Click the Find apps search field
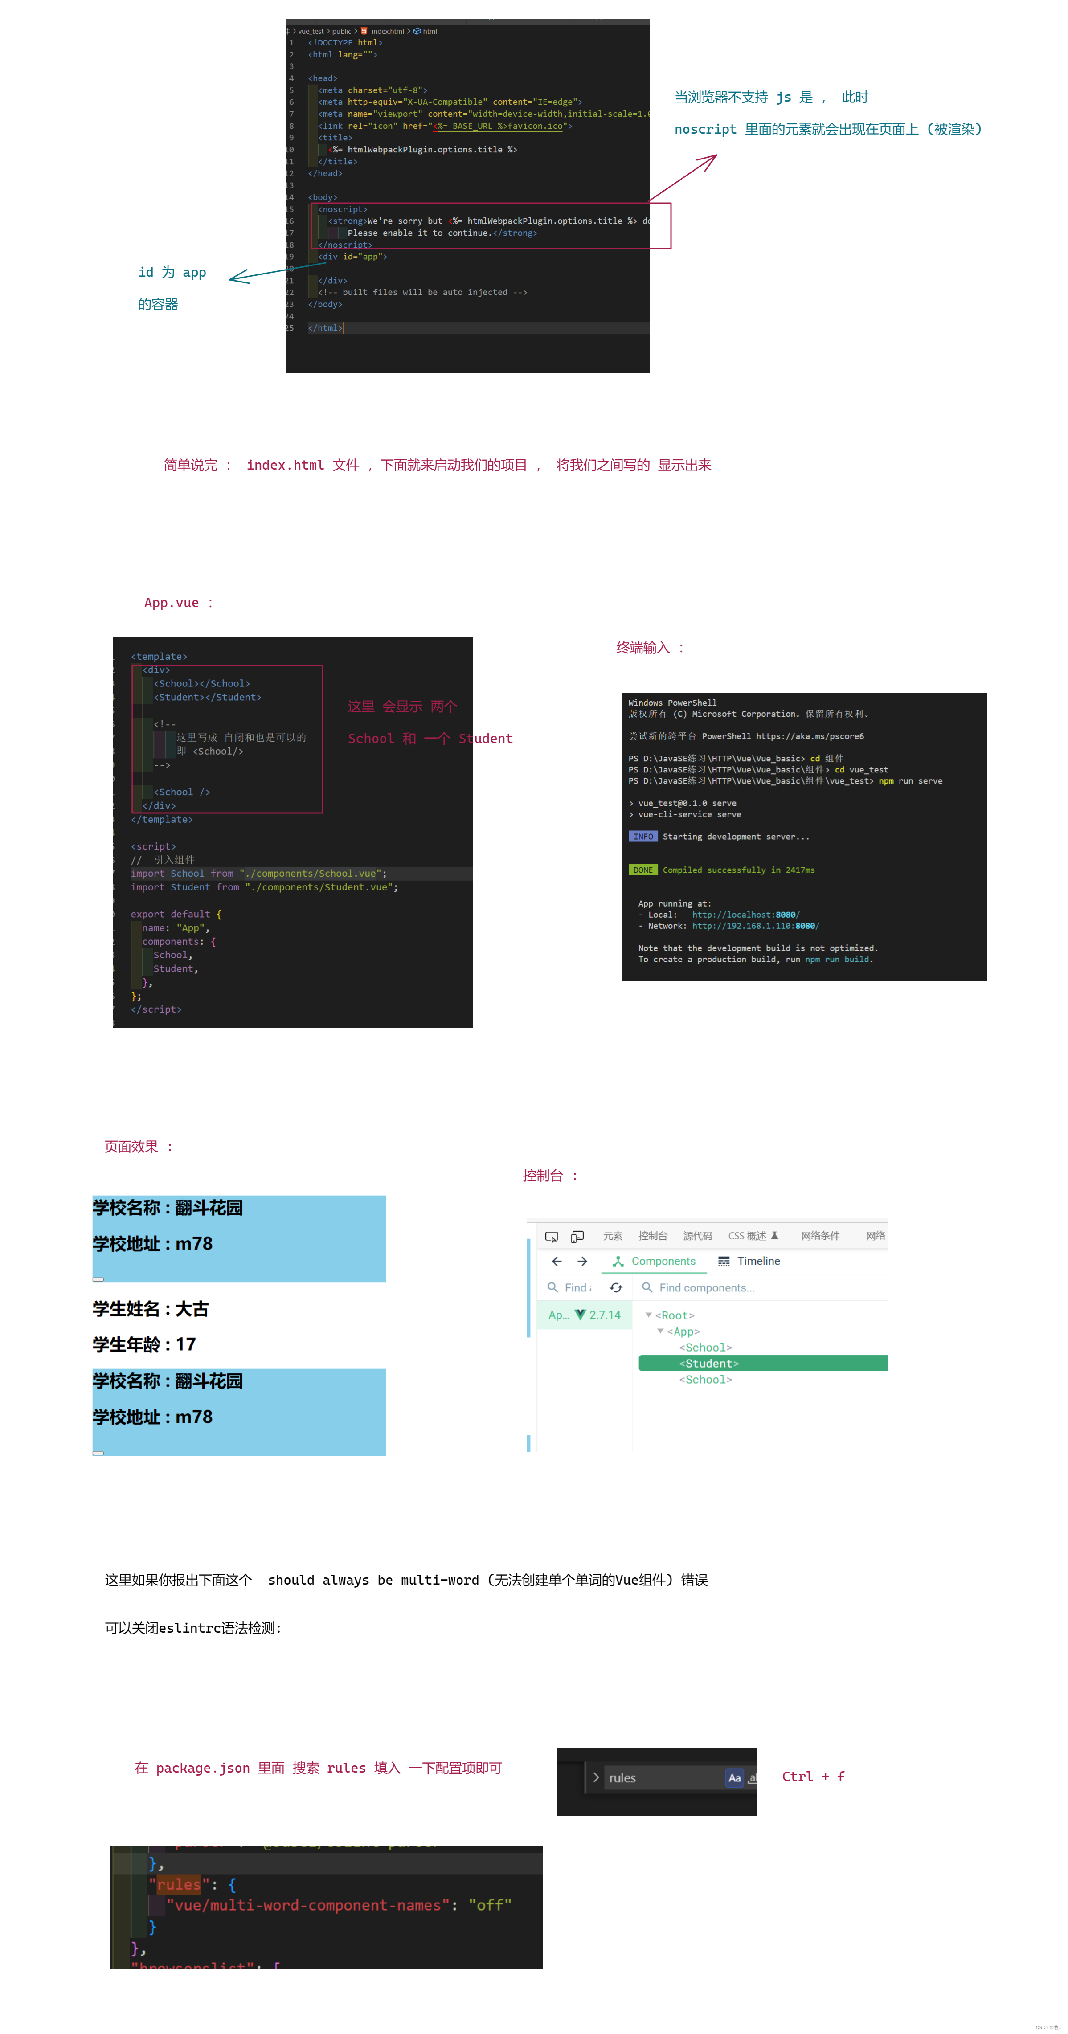The height and width of the screenshot is (2034, 1068). tap(570, 1287)
